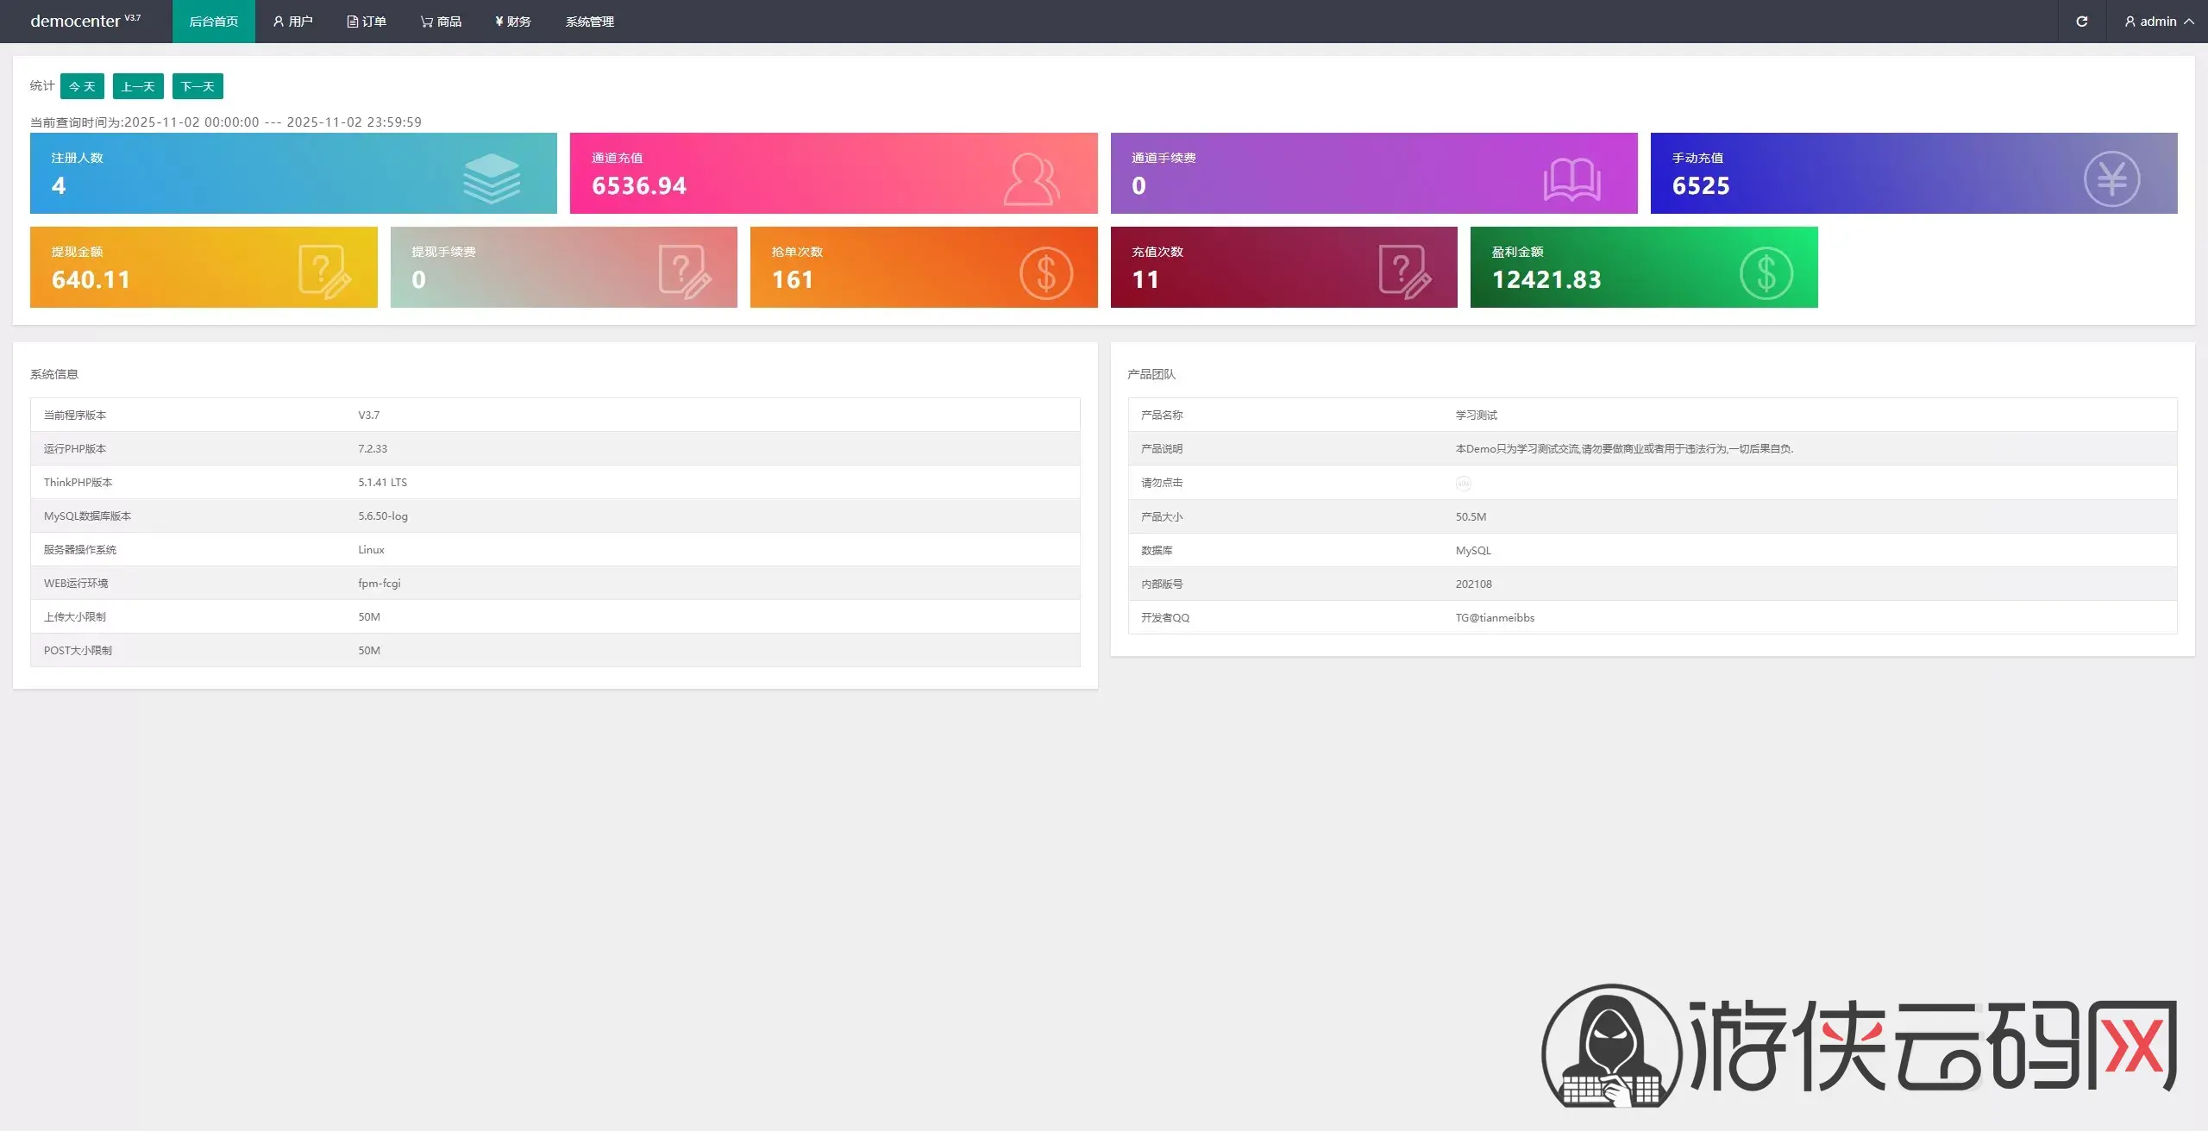The width and height of the screenshot is (2208, 1131).
Task: Open the 商品 menu
Action: (441, 22)
